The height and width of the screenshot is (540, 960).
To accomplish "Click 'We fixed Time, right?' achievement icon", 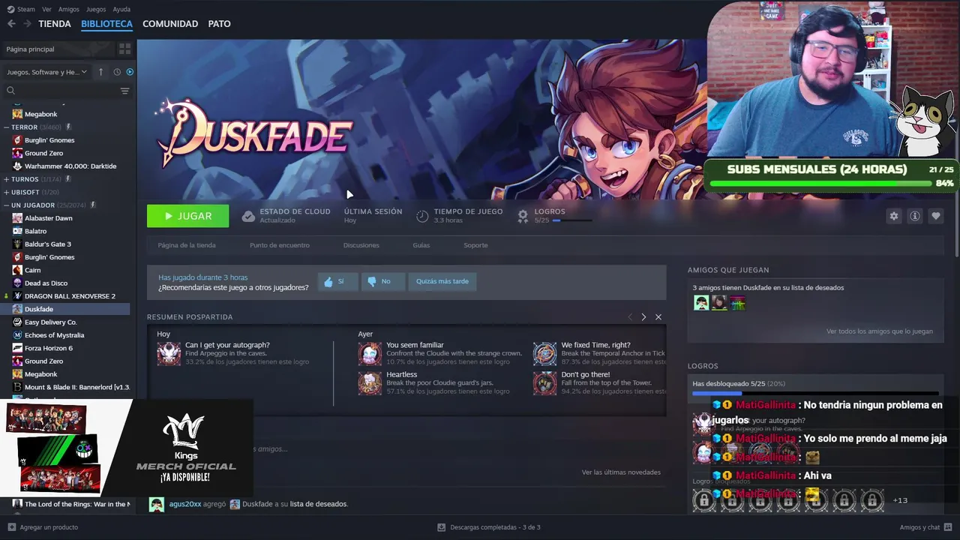I will click(x=545, y=353).
